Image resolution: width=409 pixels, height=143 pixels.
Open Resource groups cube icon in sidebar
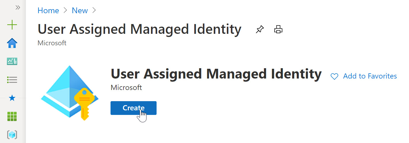12,134
